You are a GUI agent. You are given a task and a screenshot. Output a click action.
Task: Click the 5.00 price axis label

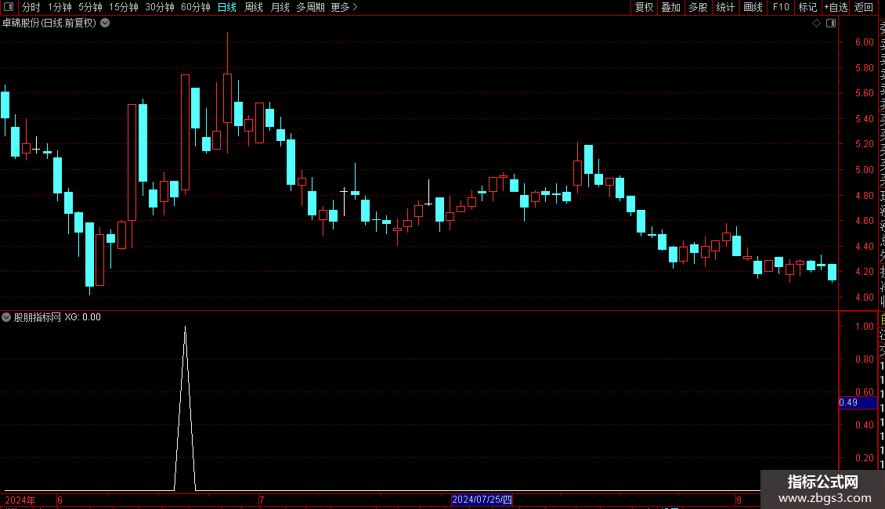tap(864, 170)
